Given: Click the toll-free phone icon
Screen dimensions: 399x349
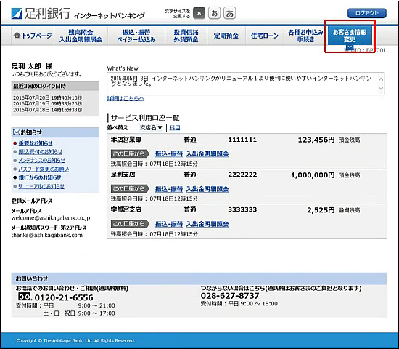Looking at the screenshot, I should pos(25,297).
